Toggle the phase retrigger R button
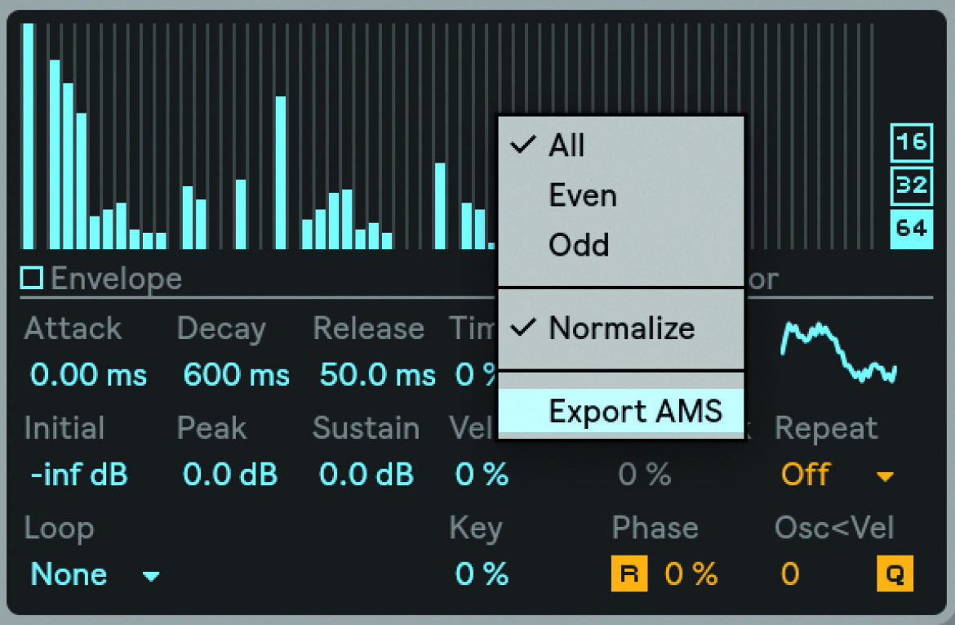955x625 pixels. coord(629,574)
